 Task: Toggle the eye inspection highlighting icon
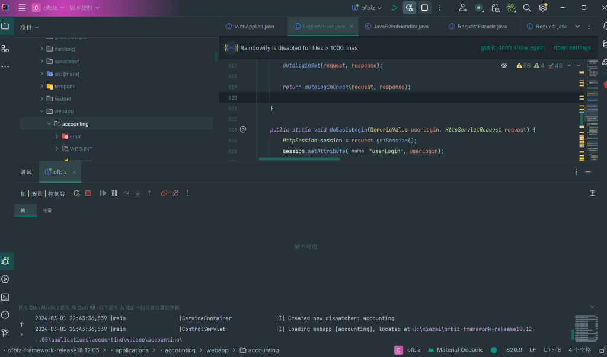click(504, 66)
